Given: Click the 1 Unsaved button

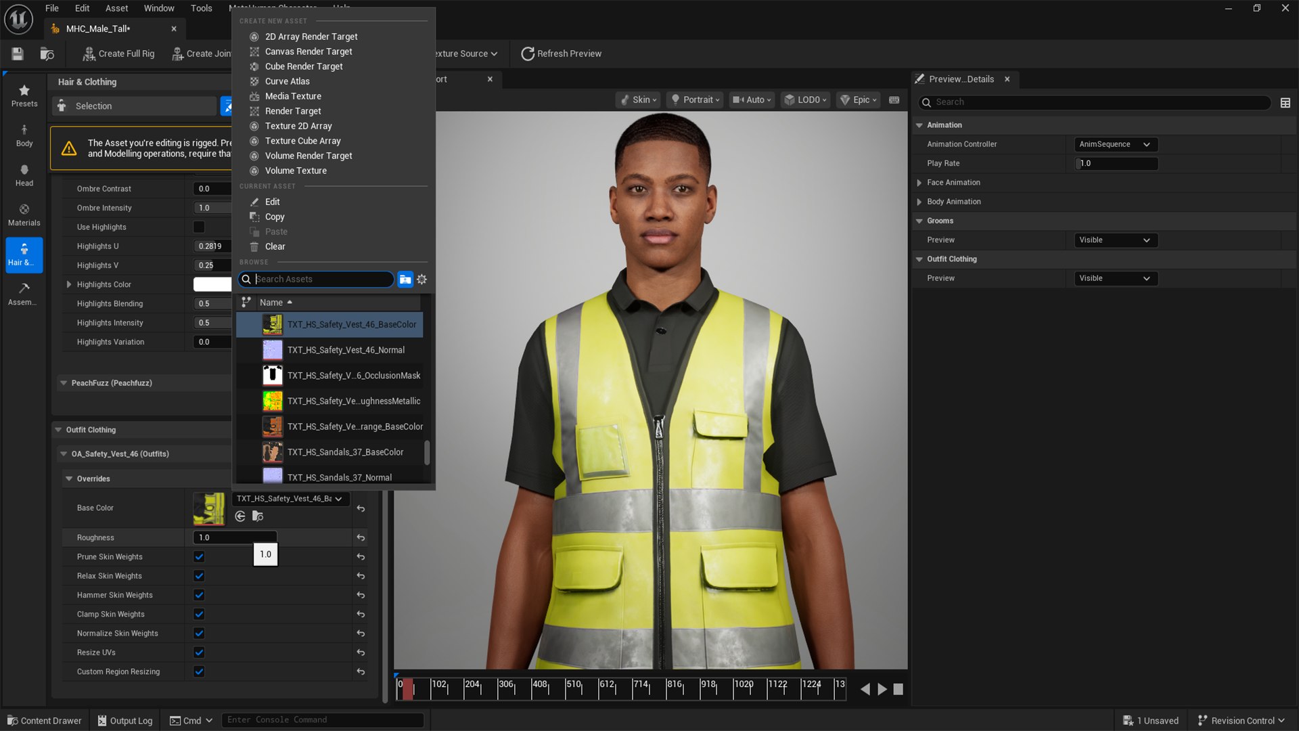Looking at the screenshot, I should (x=1151, y=720).
